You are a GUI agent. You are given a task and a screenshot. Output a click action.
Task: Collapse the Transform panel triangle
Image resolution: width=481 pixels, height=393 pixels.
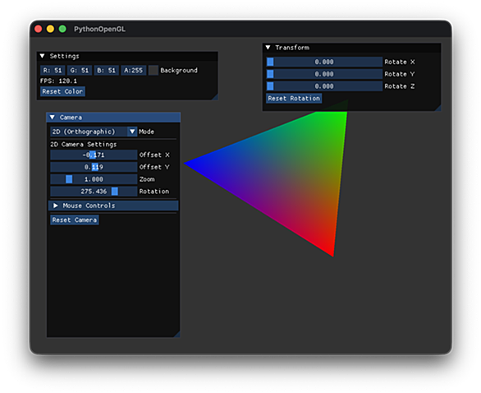pyautogui.click(x=268, y=48)
